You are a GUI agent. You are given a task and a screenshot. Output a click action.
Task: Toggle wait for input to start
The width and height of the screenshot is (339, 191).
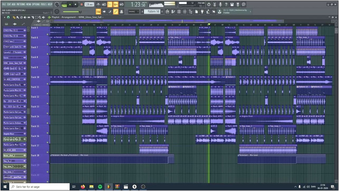pos(104,4)
